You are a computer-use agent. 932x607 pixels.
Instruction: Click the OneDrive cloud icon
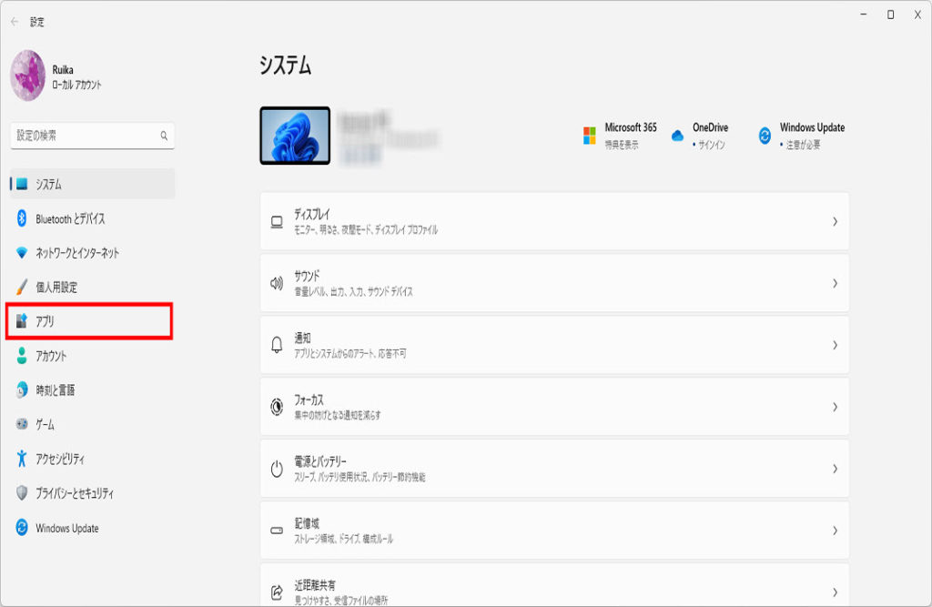coord(677,136)
